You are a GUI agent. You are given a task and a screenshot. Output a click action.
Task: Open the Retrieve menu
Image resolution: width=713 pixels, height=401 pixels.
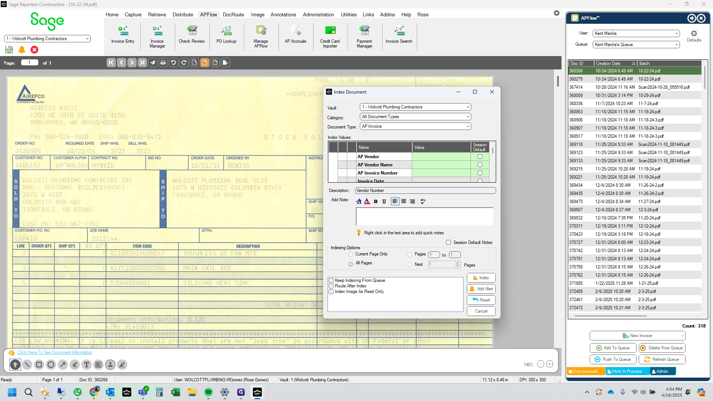(x=157, y=14)
